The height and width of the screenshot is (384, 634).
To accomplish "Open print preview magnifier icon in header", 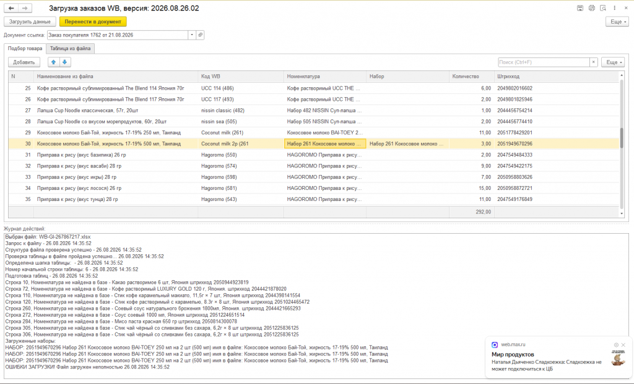I will pyautogui.click(x=603, y=8).
